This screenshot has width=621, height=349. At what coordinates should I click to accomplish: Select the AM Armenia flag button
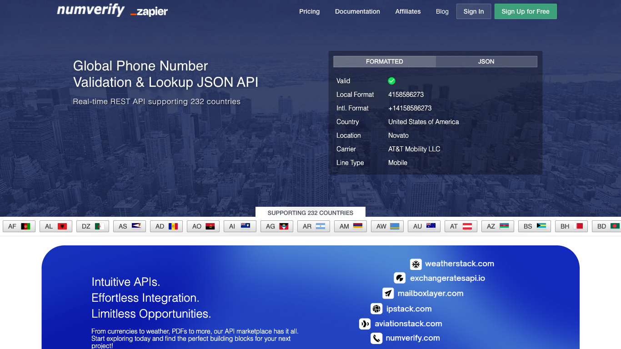pos(351,226)
